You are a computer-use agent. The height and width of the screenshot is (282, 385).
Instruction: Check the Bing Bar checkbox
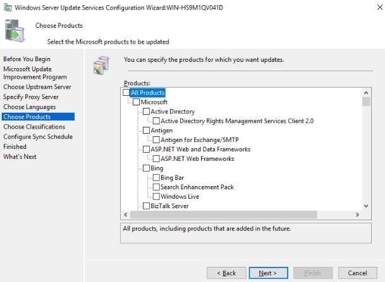coord(156,177)
